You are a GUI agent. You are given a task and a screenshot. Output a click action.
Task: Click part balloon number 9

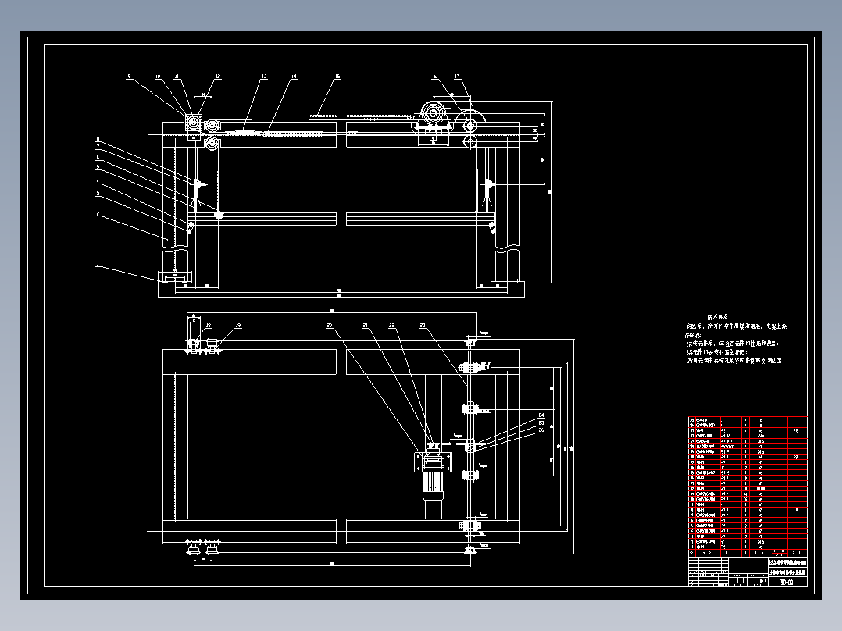coord(129,77)
